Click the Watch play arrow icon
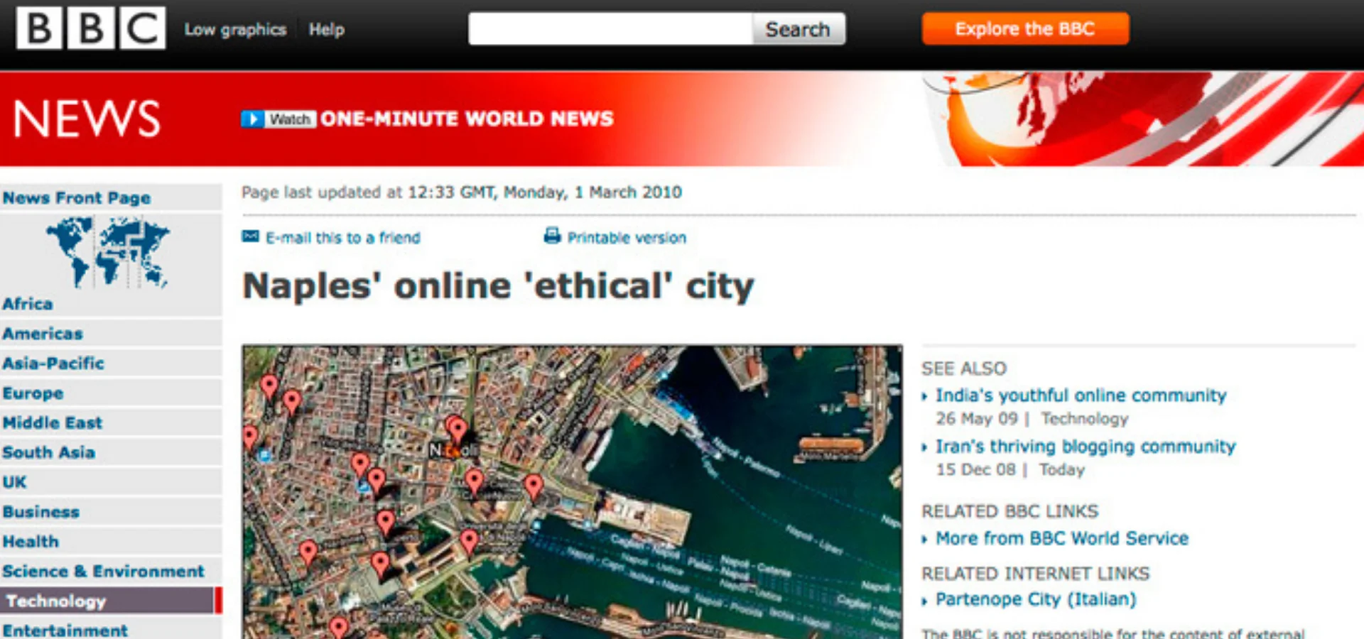 coord(252,119)
